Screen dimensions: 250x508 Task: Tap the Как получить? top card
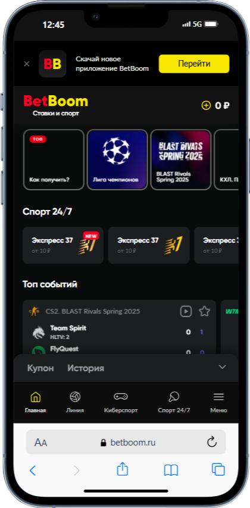click(54, 160)
